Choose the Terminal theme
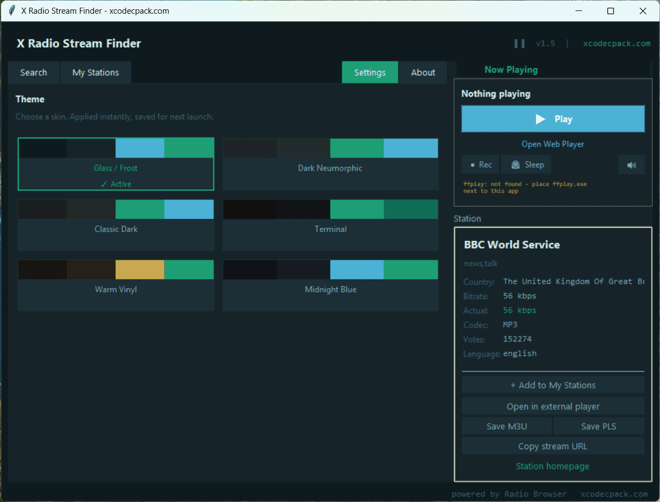Viewport: 660px width, 502px height. pos(330,225)
